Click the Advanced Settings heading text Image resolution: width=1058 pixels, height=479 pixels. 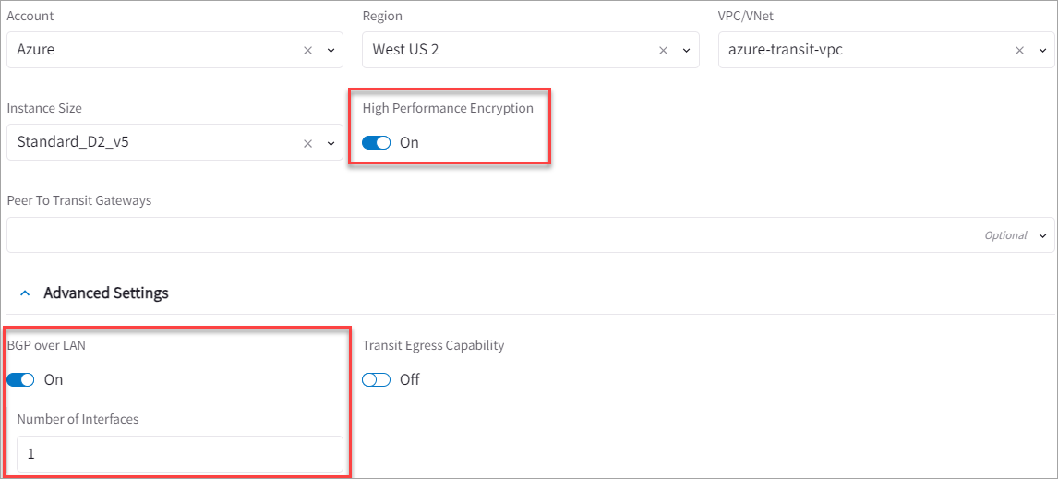pos(106,293)
